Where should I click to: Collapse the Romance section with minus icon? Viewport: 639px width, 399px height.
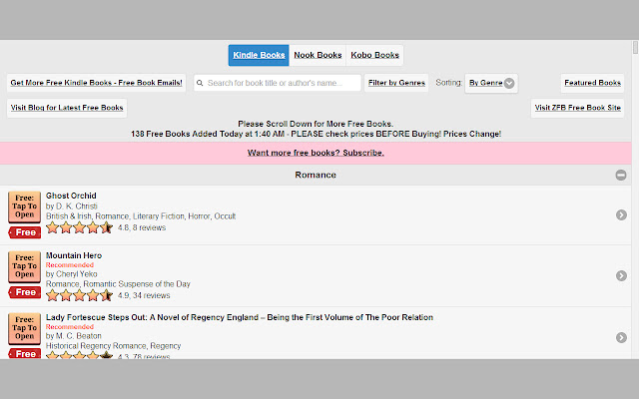coord(621,176)
